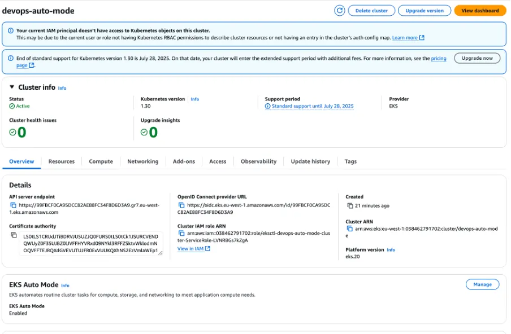Open View dashboard
Screen dimensions: 511x334
(x=480, y=11)
